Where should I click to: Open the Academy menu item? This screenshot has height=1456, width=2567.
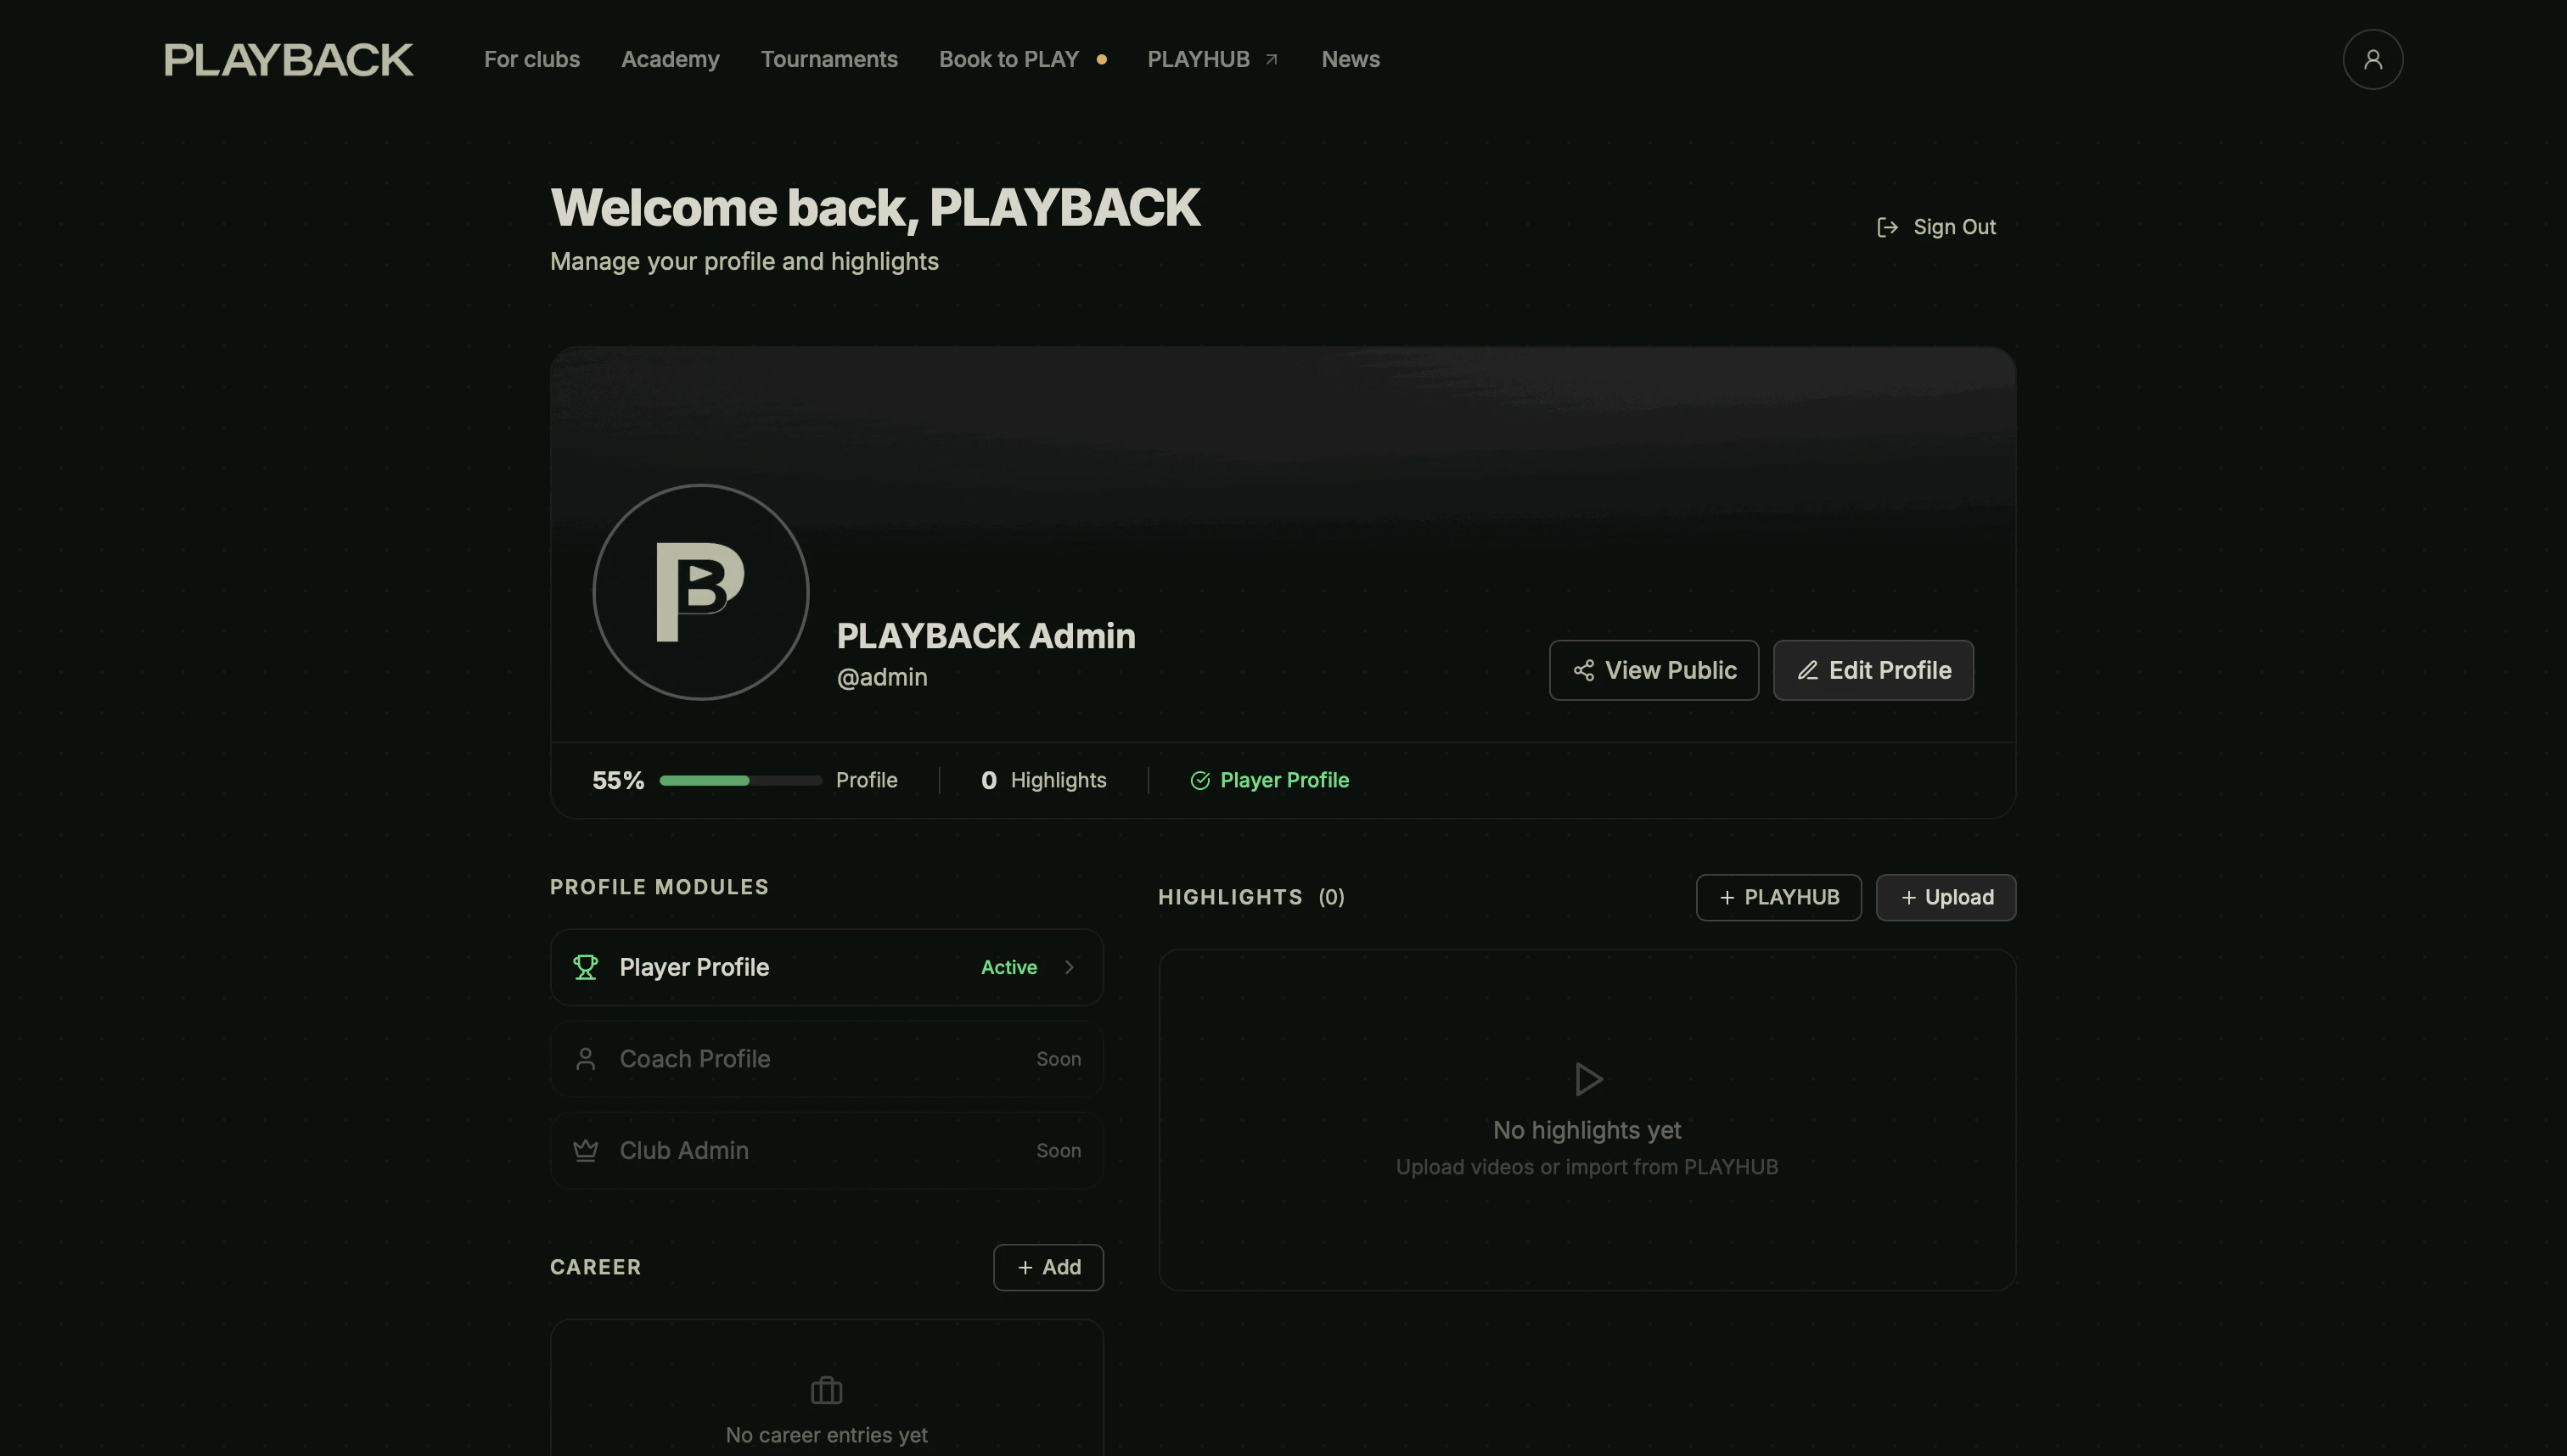pos(669,59)
